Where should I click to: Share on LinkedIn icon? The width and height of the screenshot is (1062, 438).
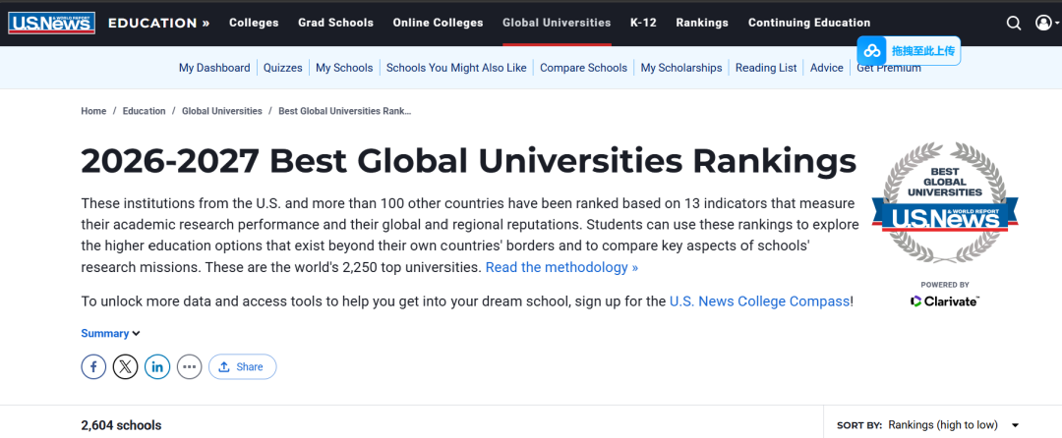tap(157, 367)
